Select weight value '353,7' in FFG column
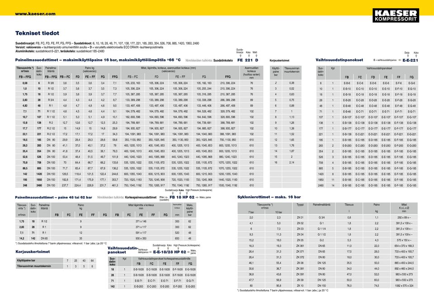The height and width of the screenshot is (292, 434). 114,179
